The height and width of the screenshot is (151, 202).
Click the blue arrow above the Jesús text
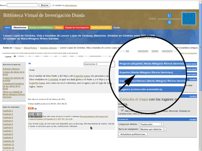tap(30, 64)
